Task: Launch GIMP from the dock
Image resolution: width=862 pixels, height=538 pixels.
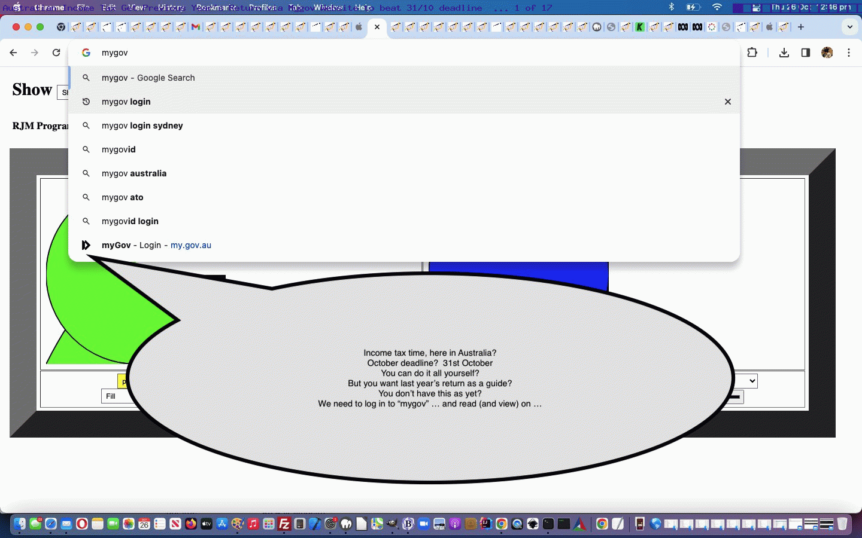Action: tap(393, 524)
